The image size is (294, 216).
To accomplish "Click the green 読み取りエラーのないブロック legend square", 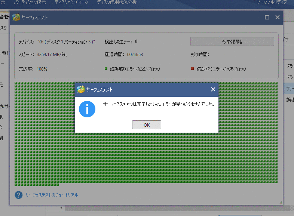I will point(106,69).
